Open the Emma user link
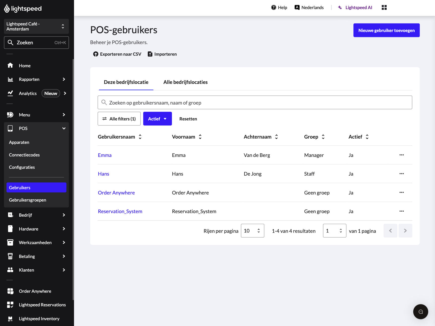This screenshot has width=435, height=326. point(105,155)
